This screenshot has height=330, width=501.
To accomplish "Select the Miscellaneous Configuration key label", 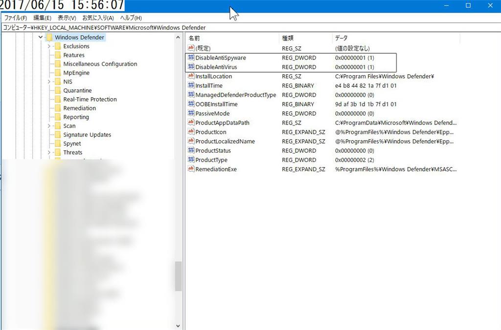I will (100, 64).
